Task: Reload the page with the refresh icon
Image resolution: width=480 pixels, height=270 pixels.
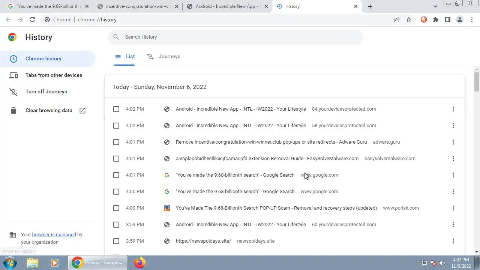Action: pyautogui.click(x=32, y=19)
